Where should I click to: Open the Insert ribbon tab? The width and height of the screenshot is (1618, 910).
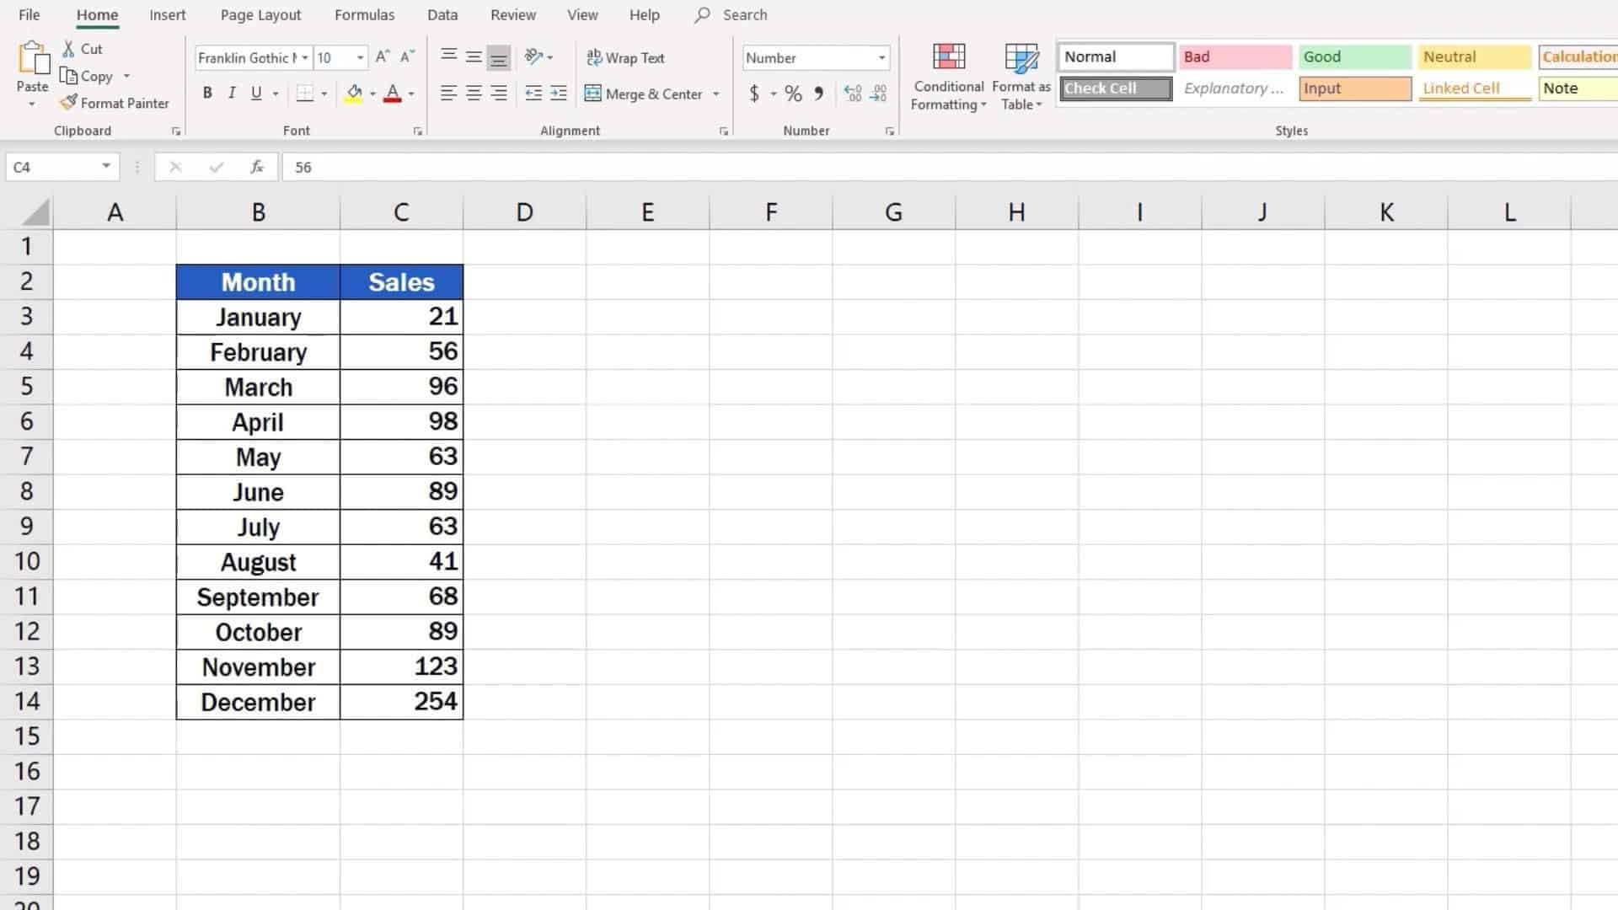pos(168,14)
